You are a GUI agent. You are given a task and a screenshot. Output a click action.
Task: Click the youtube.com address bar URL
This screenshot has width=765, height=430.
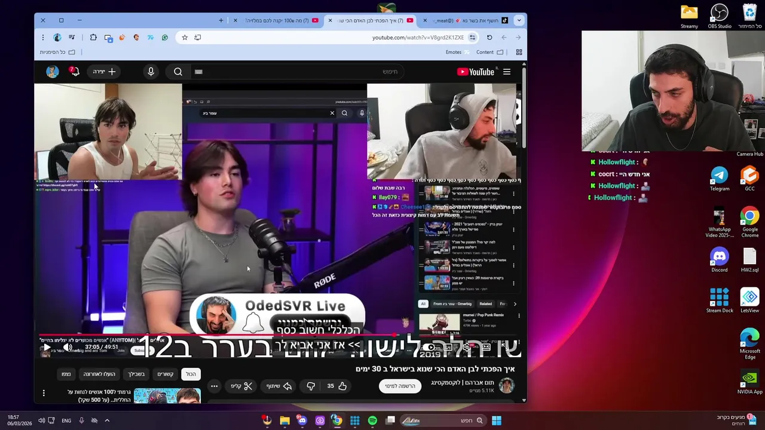(418, 37)
